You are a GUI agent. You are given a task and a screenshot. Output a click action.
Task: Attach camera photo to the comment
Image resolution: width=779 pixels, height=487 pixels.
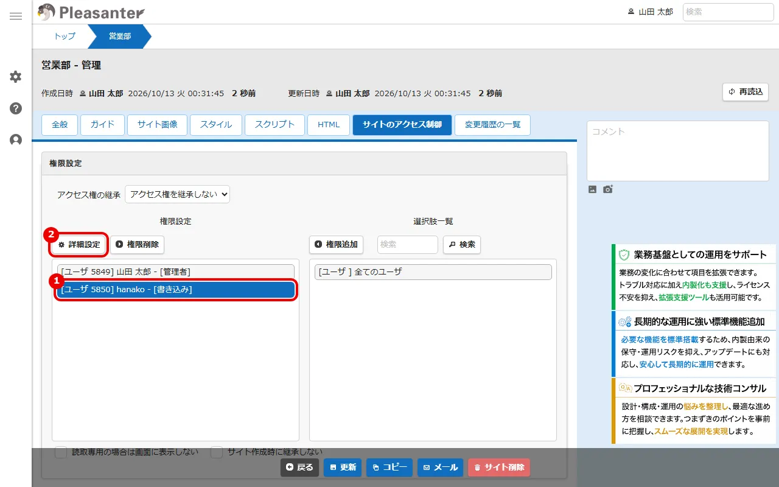click(x=608, y=189)
